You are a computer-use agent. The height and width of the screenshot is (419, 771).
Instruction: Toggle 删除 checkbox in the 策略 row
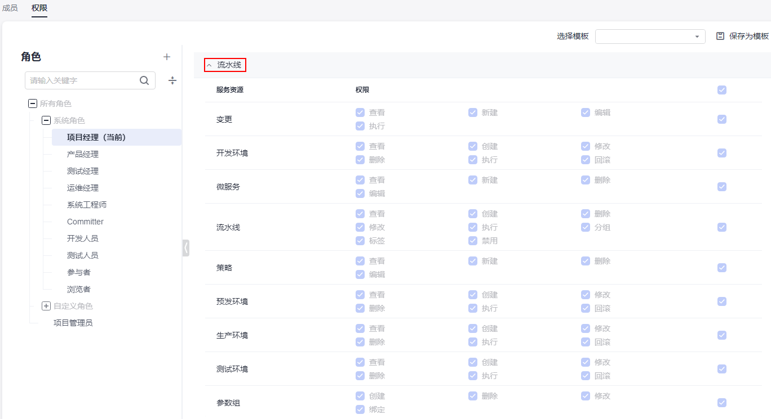click(586, 261)
